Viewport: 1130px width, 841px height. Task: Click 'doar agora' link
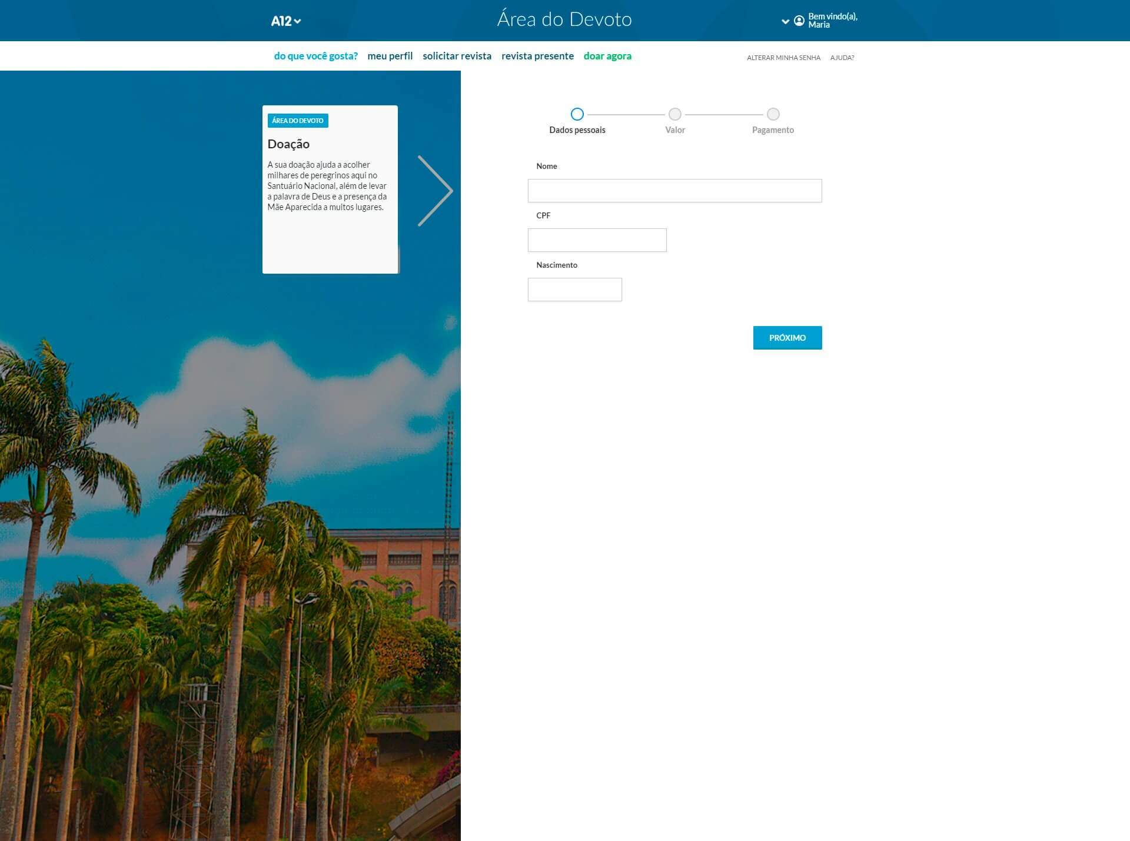[x=607, y=56]
